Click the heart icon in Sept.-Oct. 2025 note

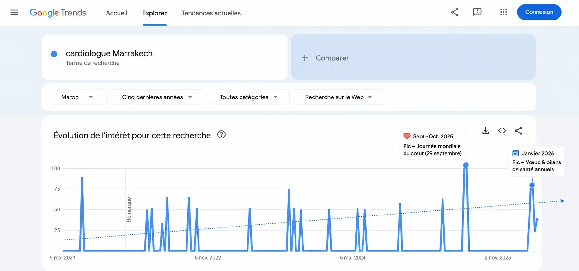[407, 136]
